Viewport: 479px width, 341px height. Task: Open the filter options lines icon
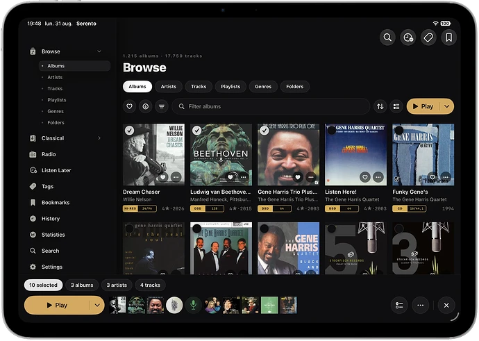click(161, 106)
